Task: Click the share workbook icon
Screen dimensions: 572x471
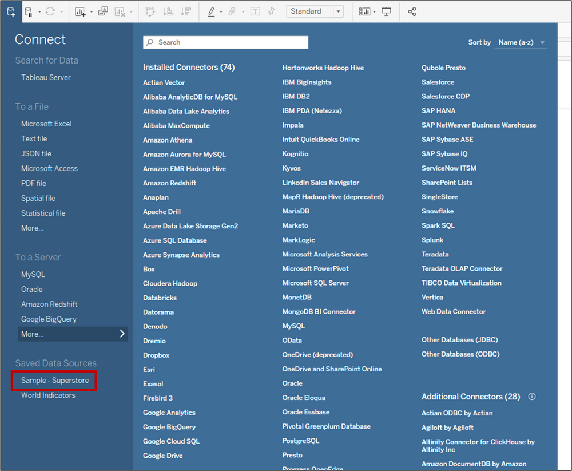Action: tap(412, 11)
